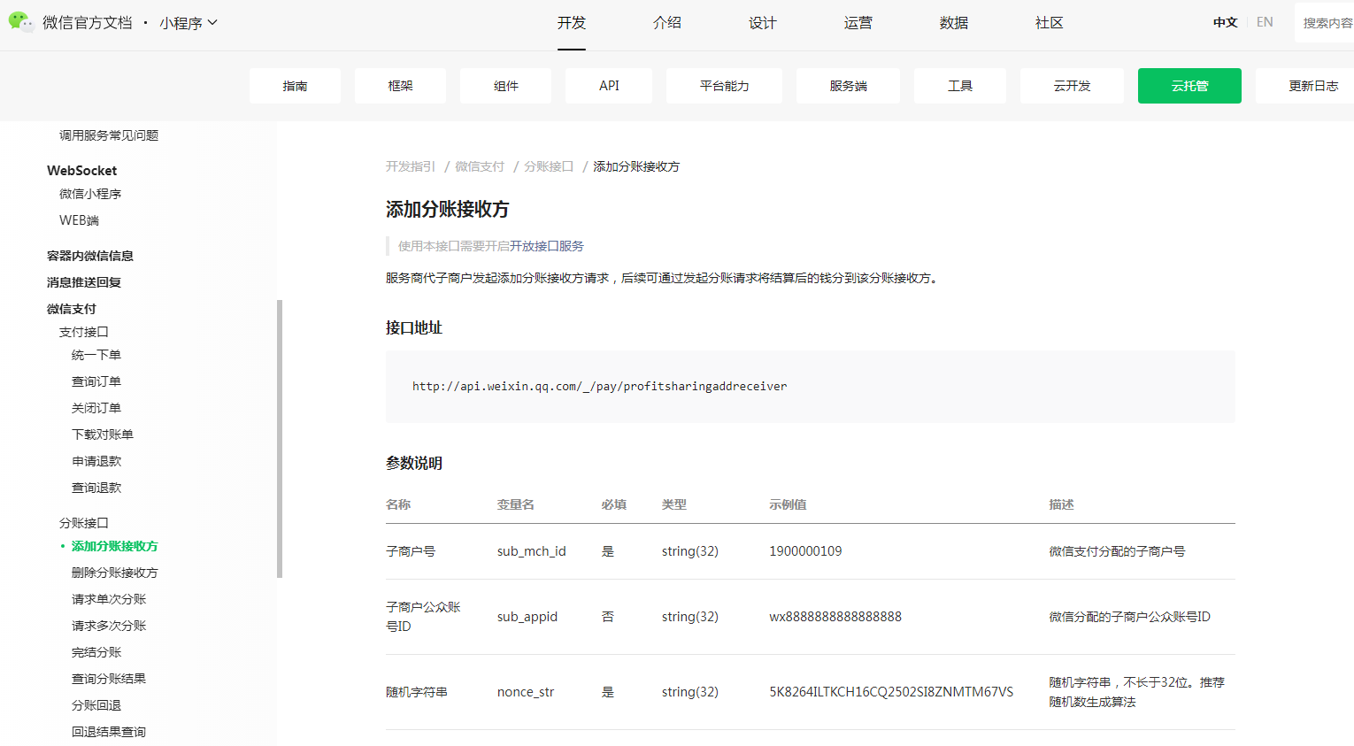This screenshot has width=1354, height=746.
Task: Open the 查询订单 sidebar page
Action: [96, 381]
